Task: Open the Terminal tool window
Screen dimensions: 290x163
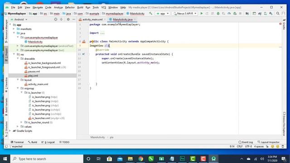Action: click(x=17, y=142)
